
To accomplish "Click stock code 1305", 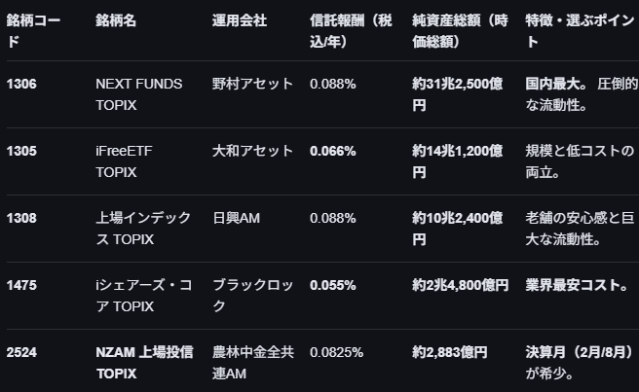I will point(21,152).
